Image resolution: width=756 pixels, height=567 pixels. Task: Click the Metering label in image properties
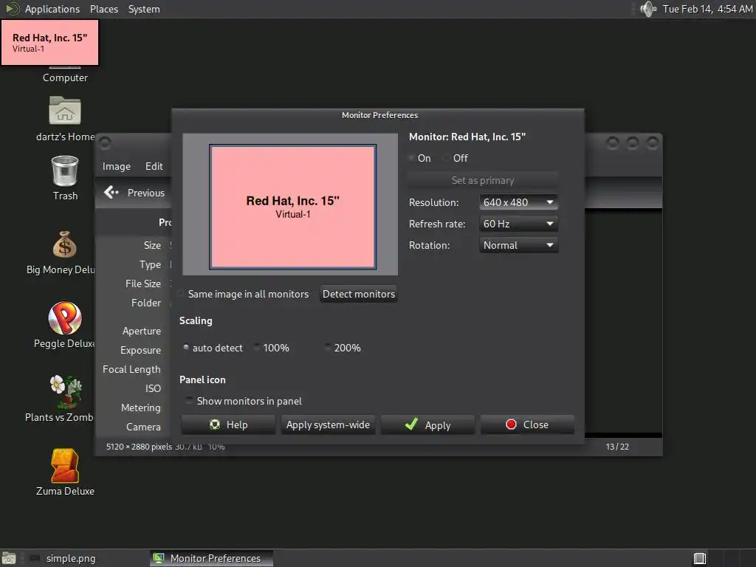(x=141, y=408)
